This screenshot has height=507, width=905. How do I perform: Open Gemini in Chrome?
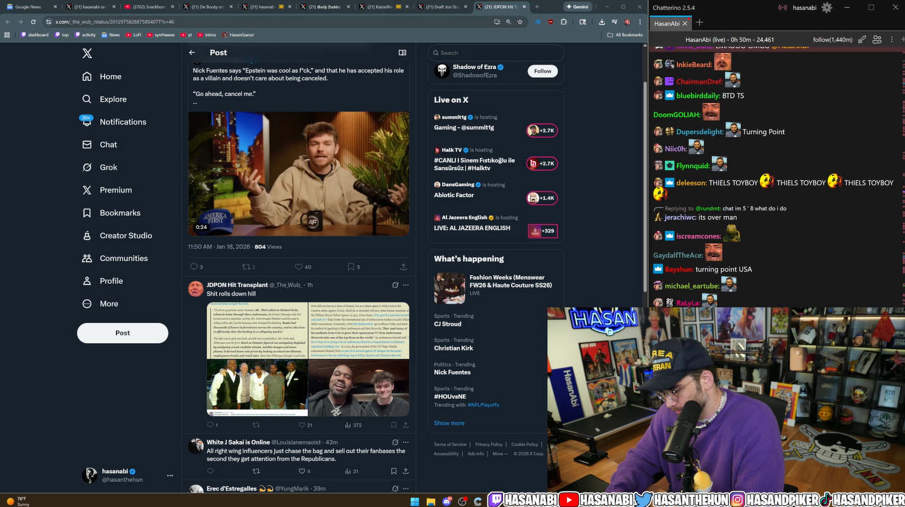[576, 6]
